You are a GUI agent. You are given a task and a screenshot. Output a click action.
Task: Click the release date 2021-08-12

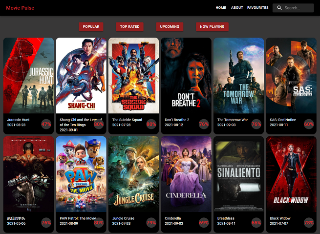coord(174,125)
